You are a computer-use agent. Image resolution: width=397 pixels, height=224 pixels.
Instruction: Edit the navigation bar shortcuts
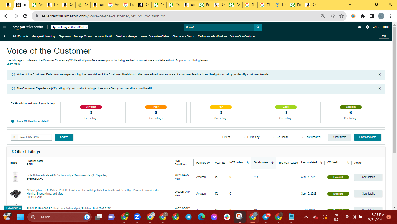point(384,36)
